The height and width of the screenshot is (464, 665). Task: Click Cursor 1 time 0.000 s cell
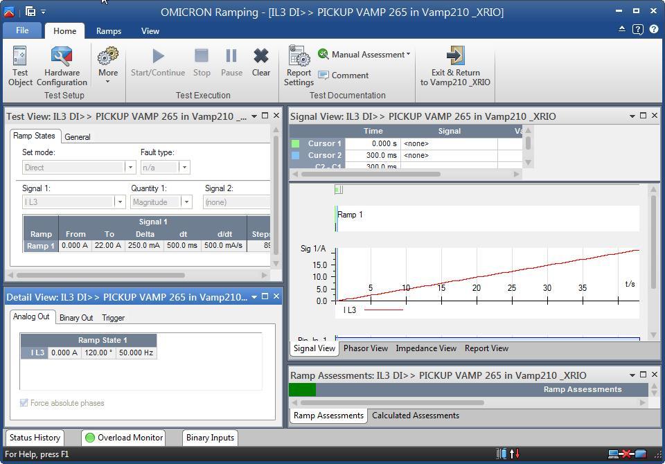[373, 143]
